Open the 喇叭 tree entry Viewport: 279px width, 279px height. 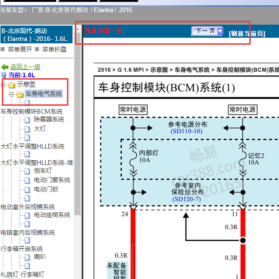(40, 257)
